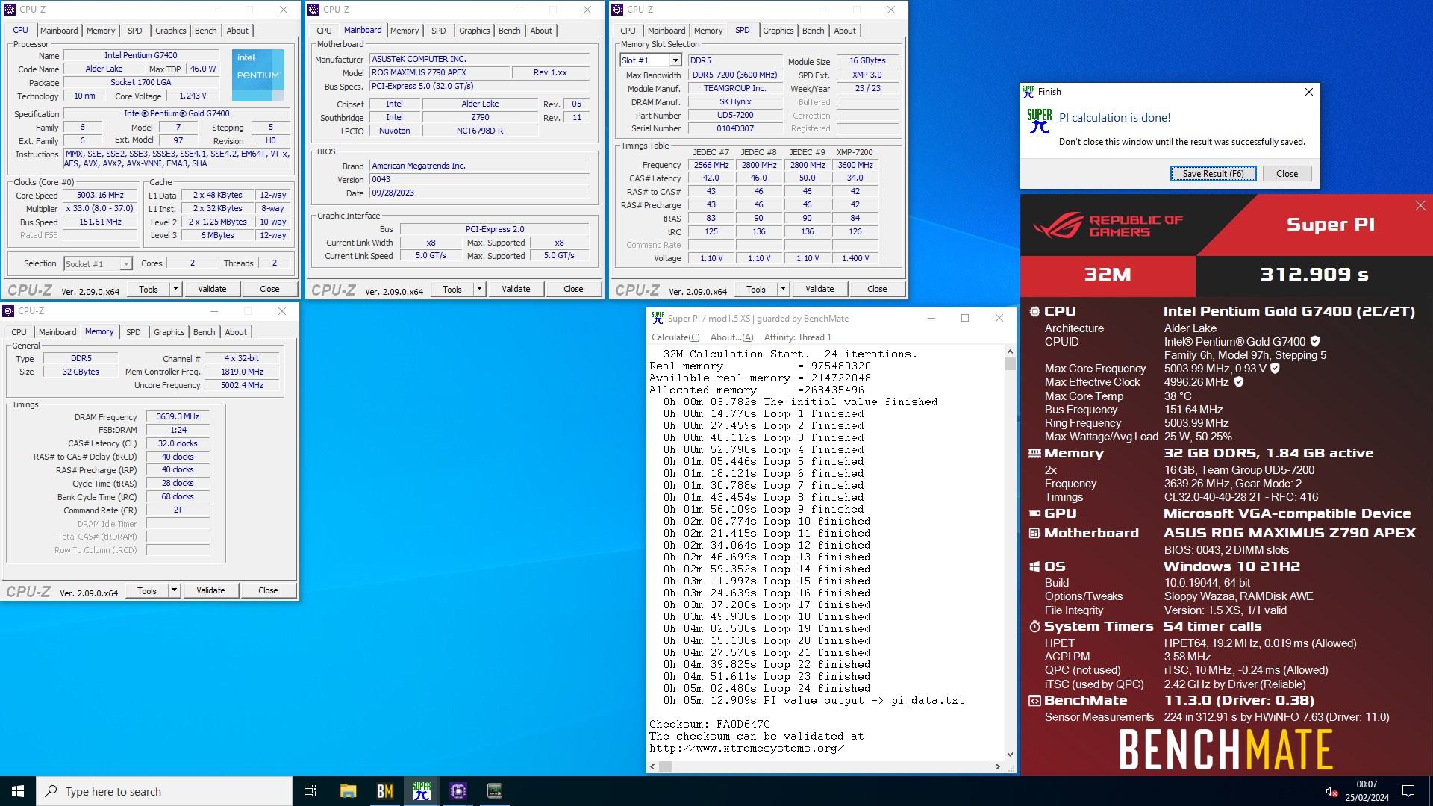Minimize the Super PI mod1.5 XS window

pyautogui.click(x=931, y=318)
